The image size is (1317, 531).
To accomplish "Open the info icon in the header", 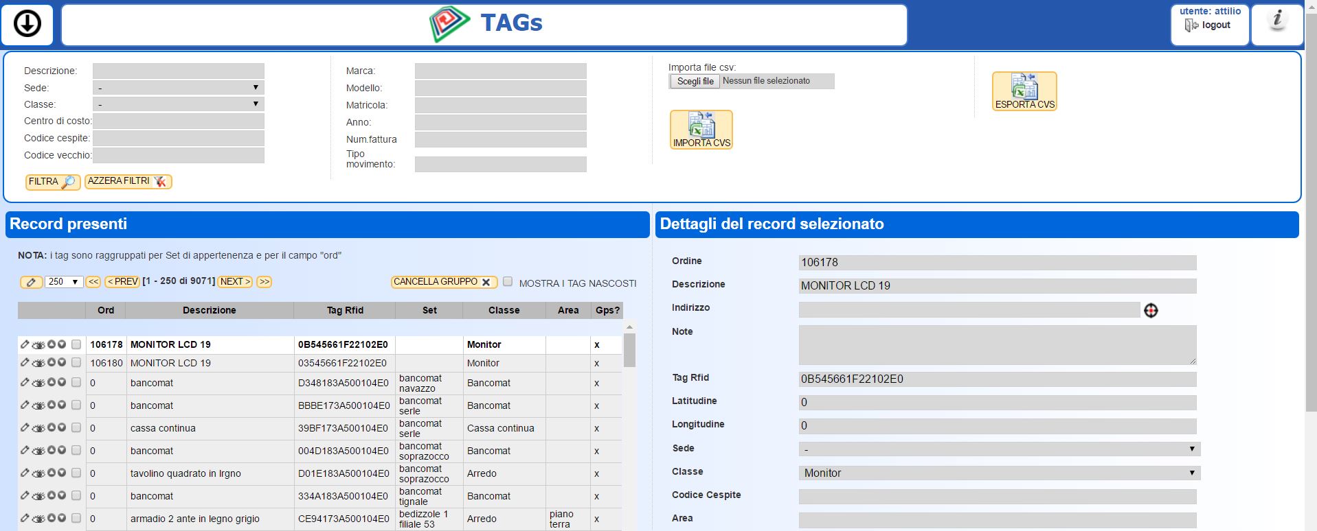I will [x=1277, y=21].
